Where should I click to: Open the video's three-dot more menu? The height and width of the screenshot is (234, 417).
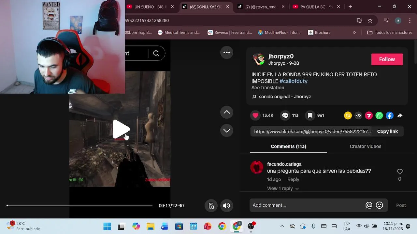pos(227,52)
